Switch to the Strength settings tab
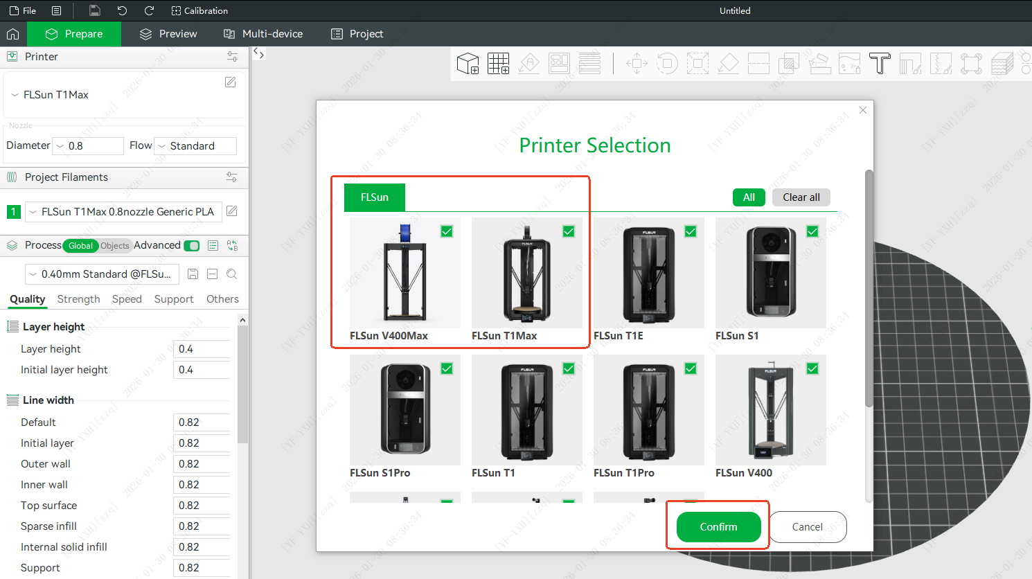The height and width of the screenshot is (579, 1032). click(x=78, y=299)
